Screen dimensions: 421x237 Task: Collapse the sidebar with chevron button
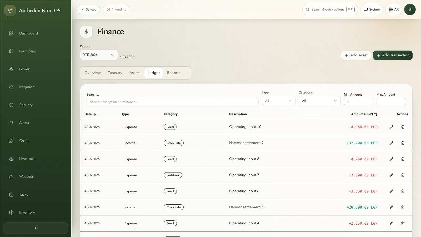pyautogui.click(x=36, y=228)
